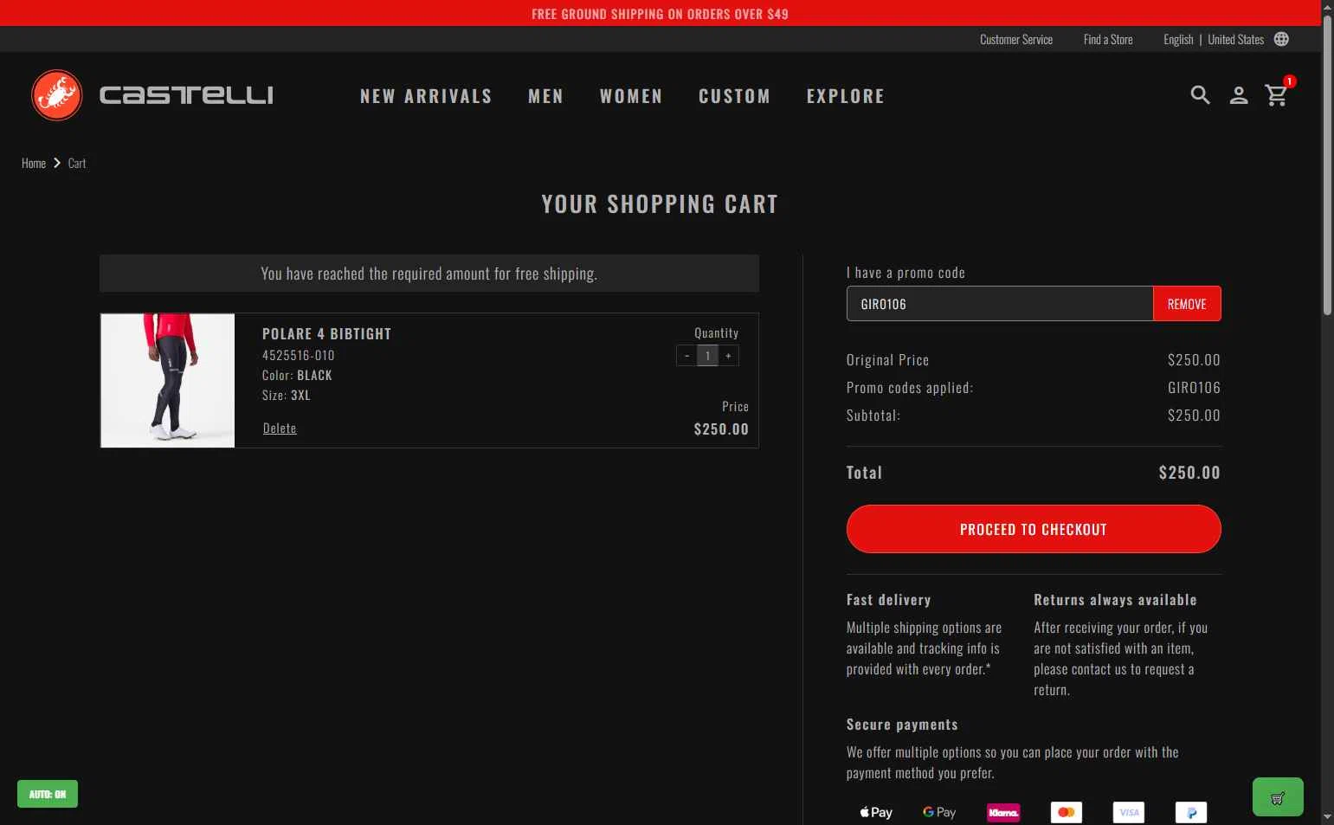Select the Google Pay payment icon
Image resolution: width=1334 pixels, height=825 pixels.
[x=939, y=812]
